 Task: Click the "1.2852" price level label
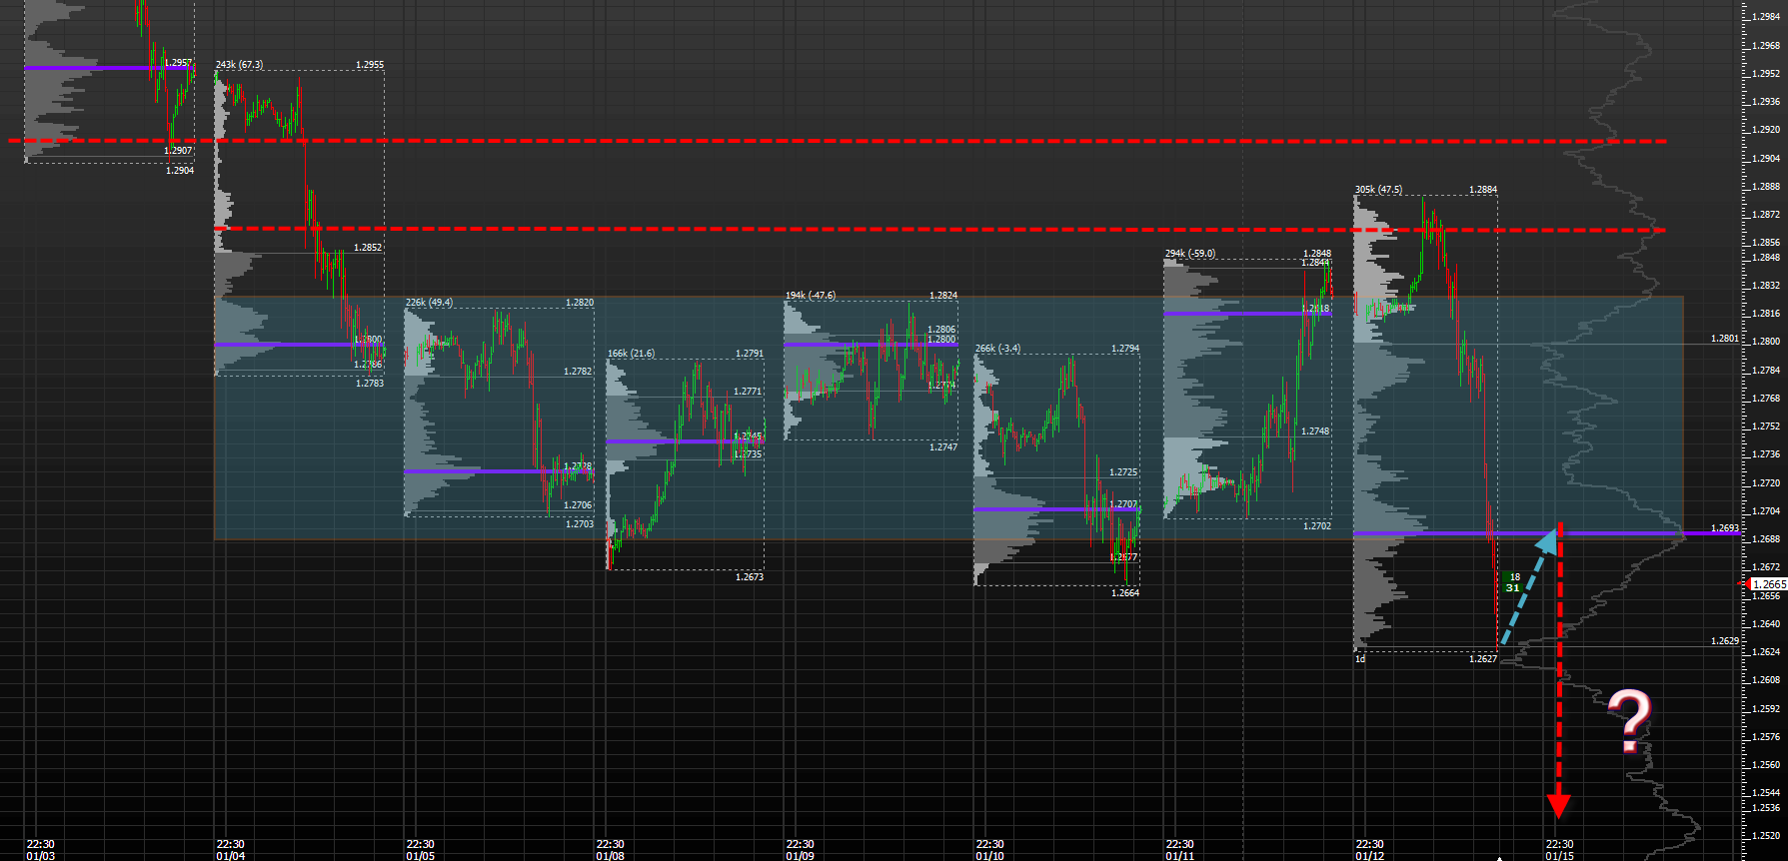coord(368,248)
